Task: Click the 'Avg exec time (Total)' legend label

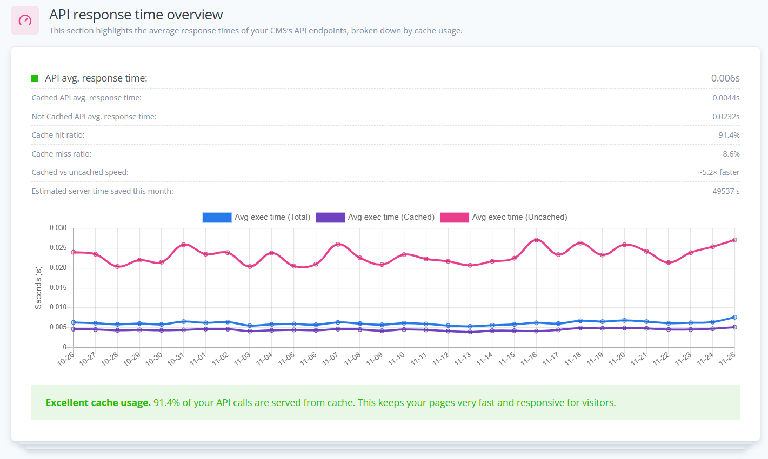Action: tap(272, 217)
